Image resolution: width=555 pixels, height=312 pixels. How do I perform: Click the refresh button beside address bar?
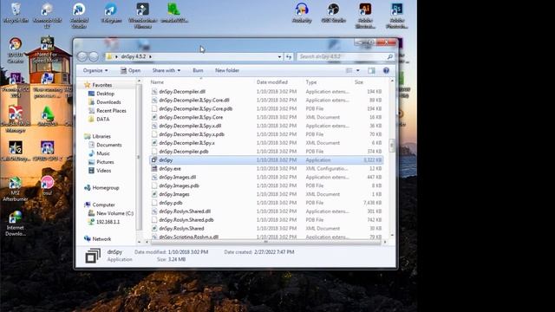[x=289, y=56]
